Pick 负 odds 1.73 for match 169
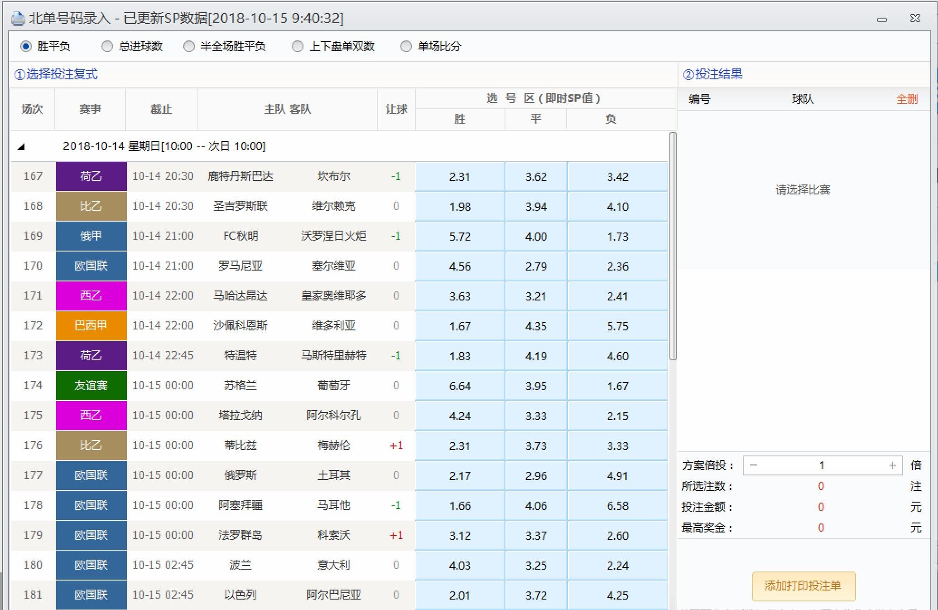 617,236
